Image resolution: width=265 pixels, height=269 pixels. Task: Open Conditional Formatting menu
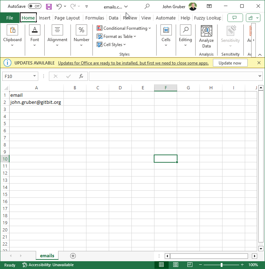(x=124, y=28)
